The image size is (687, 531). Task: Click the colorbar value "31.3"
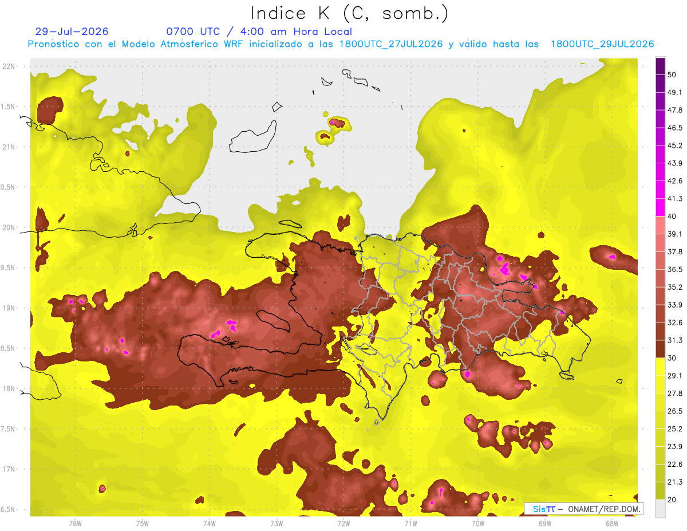point(674,340)
